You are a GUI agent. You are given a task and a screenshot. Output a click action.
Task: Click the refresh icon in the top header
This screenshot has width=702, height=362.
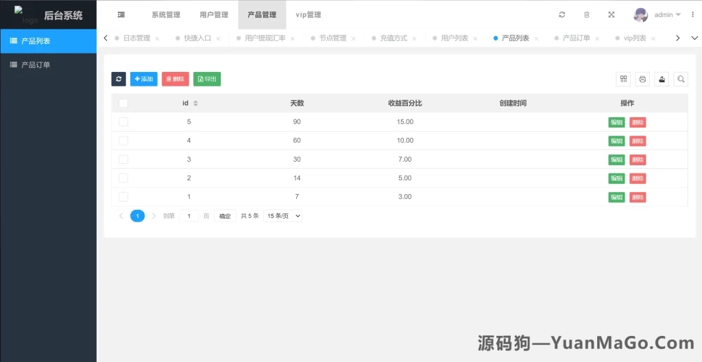click(562, 15)
